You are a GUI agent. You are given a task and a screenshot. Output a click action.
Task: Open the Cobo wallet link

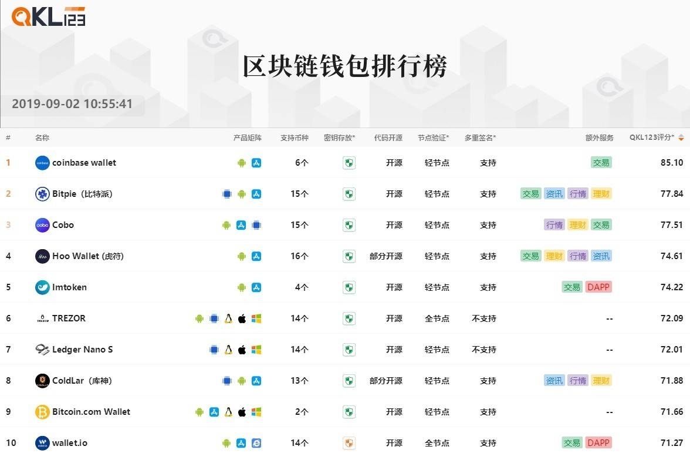coord(63,225)
